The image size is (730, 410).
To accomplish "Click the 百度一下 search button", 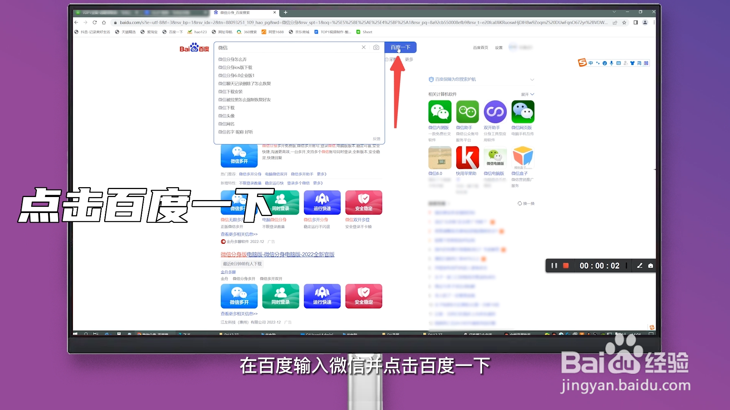I will 400,47.
